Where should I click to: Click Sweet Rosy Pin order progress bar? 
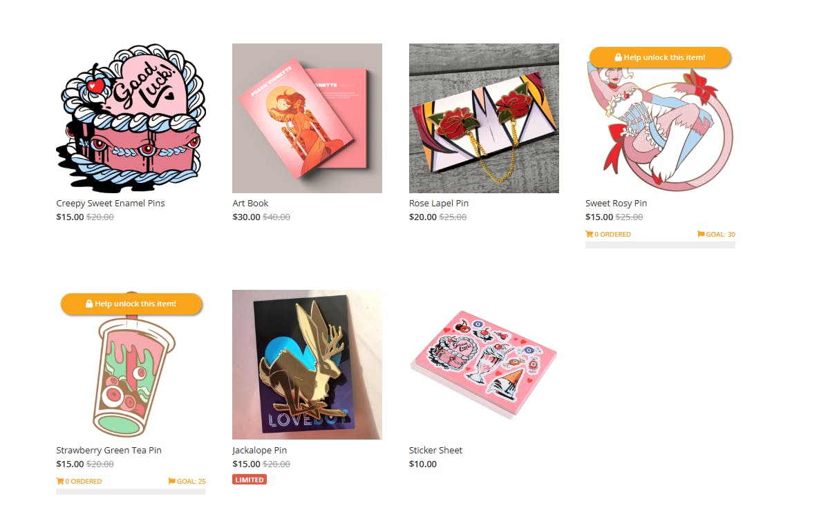pos(660,245)
